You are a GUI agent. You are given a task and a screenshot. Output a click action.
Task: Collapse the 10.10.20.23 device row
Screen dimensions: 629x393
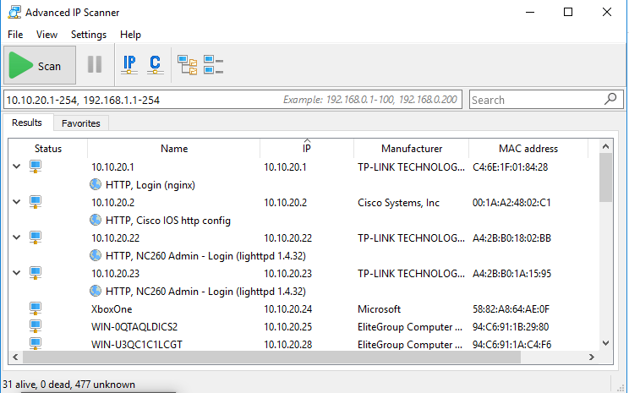pos(16,273)
